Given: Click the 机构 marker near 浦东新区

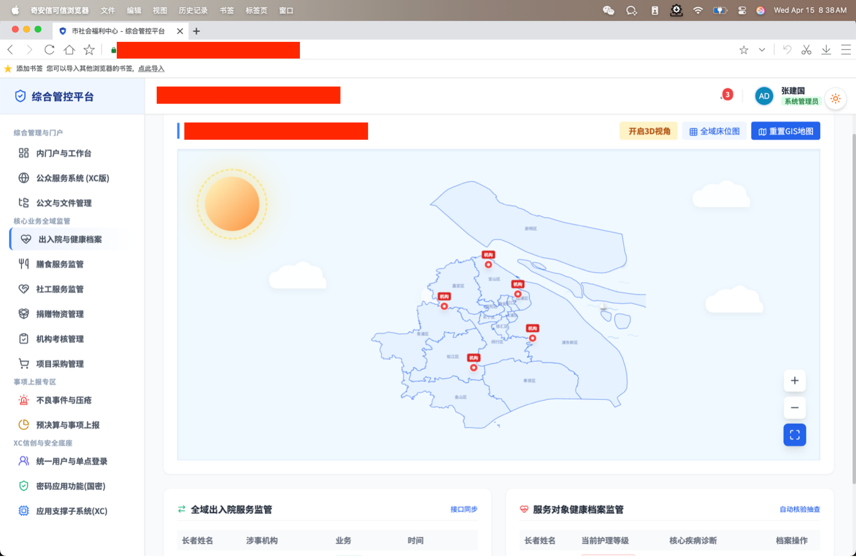Looking at the screenshot, I should click(x=532, y=333).
